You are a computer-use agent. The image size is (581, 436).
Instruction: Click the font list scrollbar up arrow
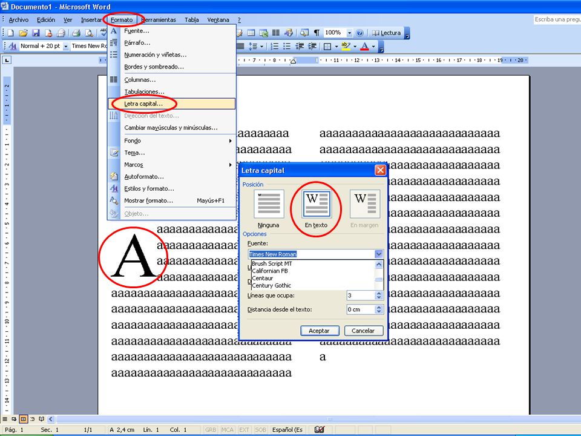coord(379,265)
